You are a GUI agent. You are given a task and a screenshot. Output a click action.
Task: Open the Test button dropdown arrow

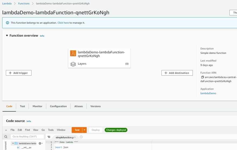tap(85, 130)
